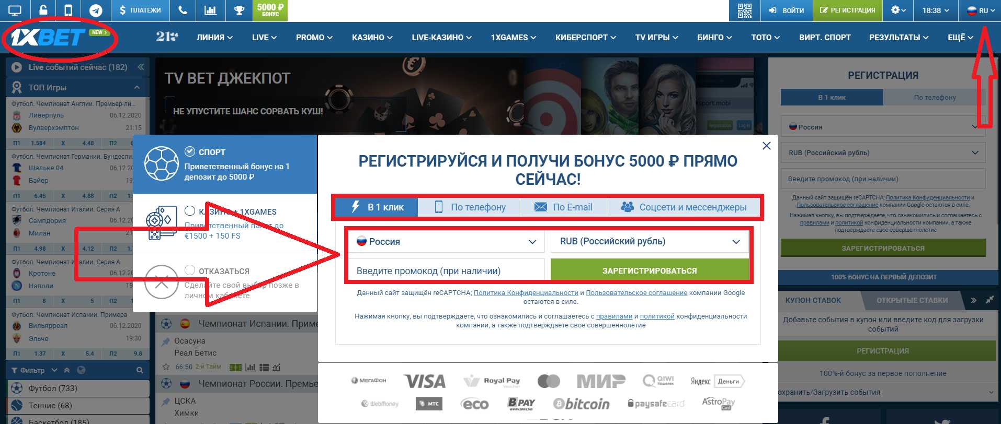Click the unlocked padlock icon in top bar
1001x424 pixels.
point(43,10)
